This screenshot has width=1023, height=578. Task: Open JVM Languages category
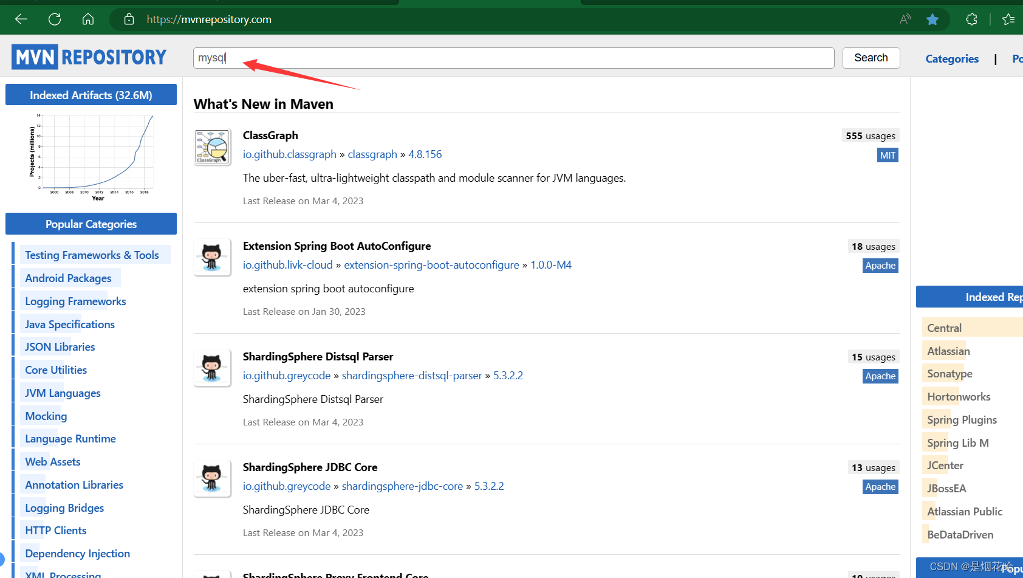(x=63, y=393)
